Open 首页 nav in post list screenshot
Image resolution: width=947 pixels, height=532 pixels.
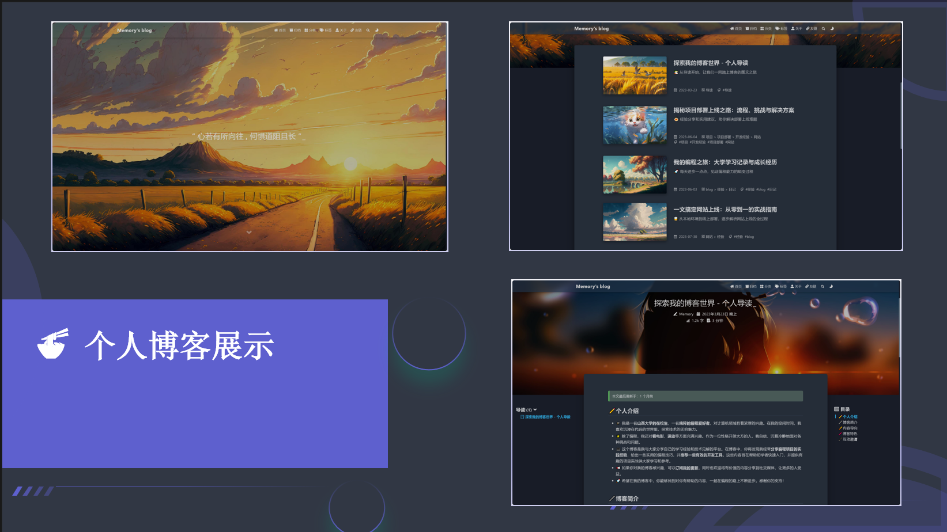(x=736, y=28)
